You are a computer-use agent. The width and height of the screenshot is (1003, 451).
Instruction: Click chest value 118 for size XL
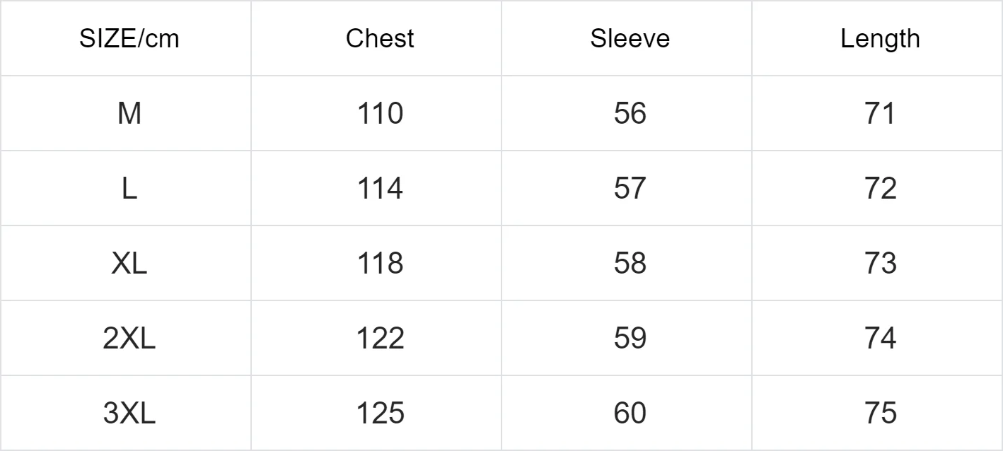(x=380, y=263)
